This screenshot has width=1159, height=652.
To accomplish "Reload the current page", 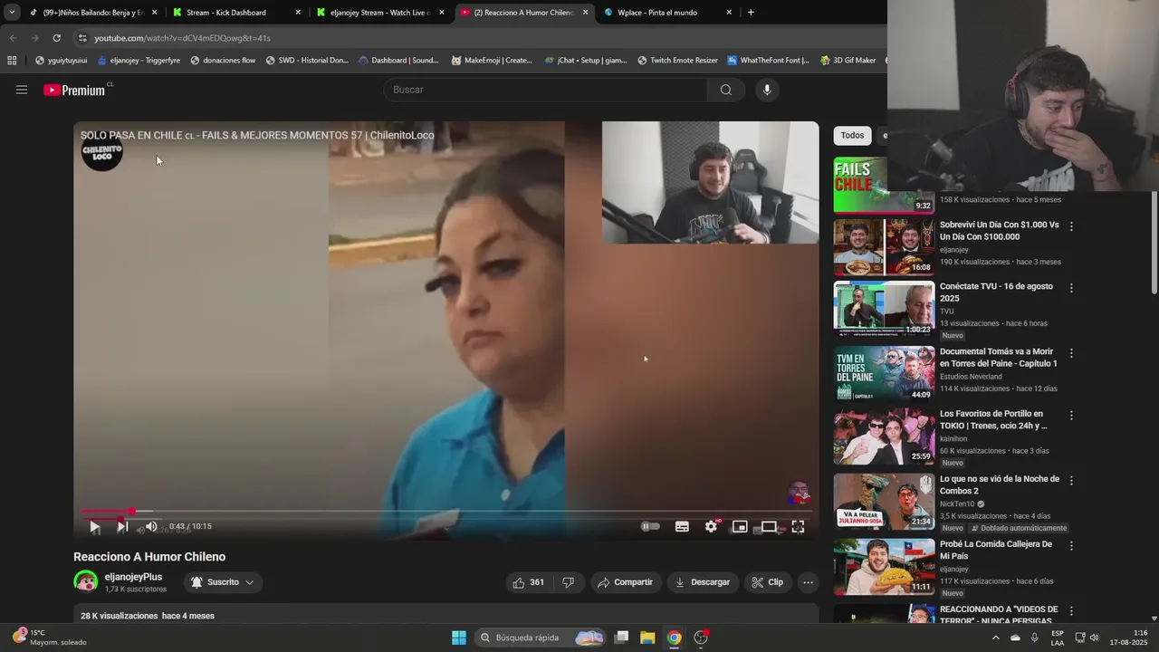I will point(56,38).
